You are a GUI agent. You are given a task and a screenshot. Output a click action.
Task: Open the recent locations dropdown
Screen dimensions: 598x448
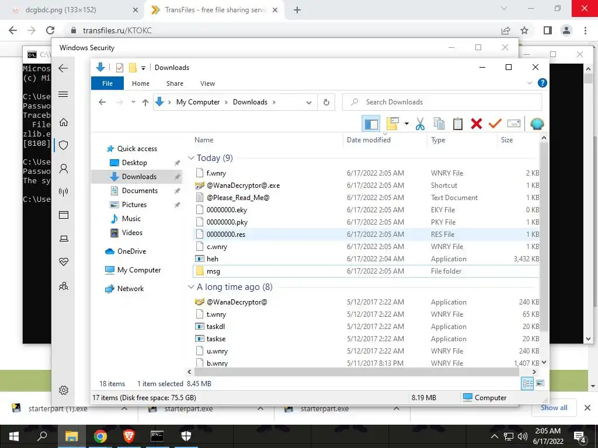[x=133, y=102]
